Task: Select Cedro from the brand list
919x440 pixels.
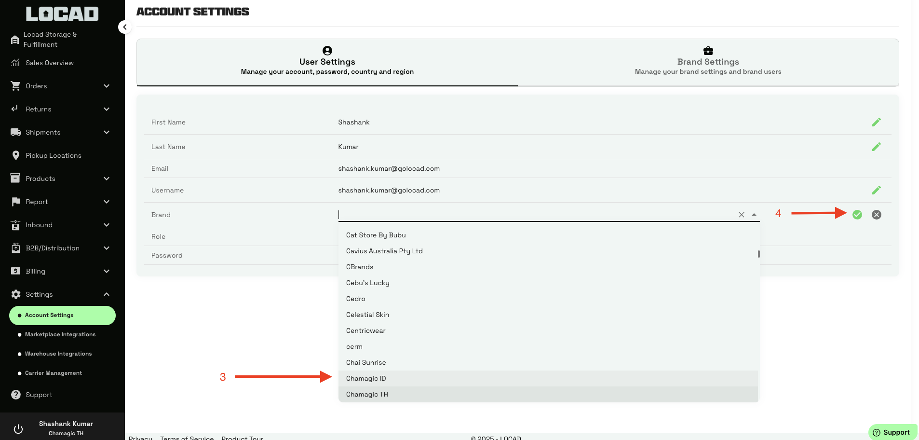Action: (548, 299)
